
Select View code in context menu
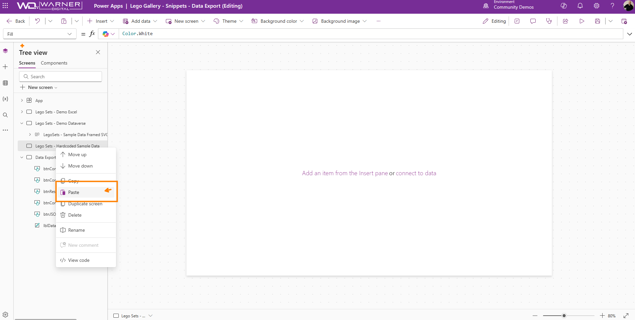pos(86,260)
